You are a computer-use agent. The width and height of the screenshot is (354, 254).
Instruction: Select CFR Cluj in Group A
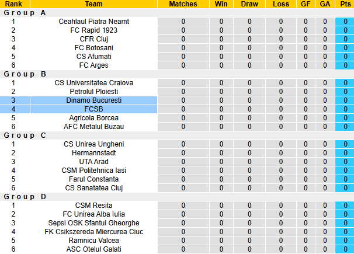(94, 39)
